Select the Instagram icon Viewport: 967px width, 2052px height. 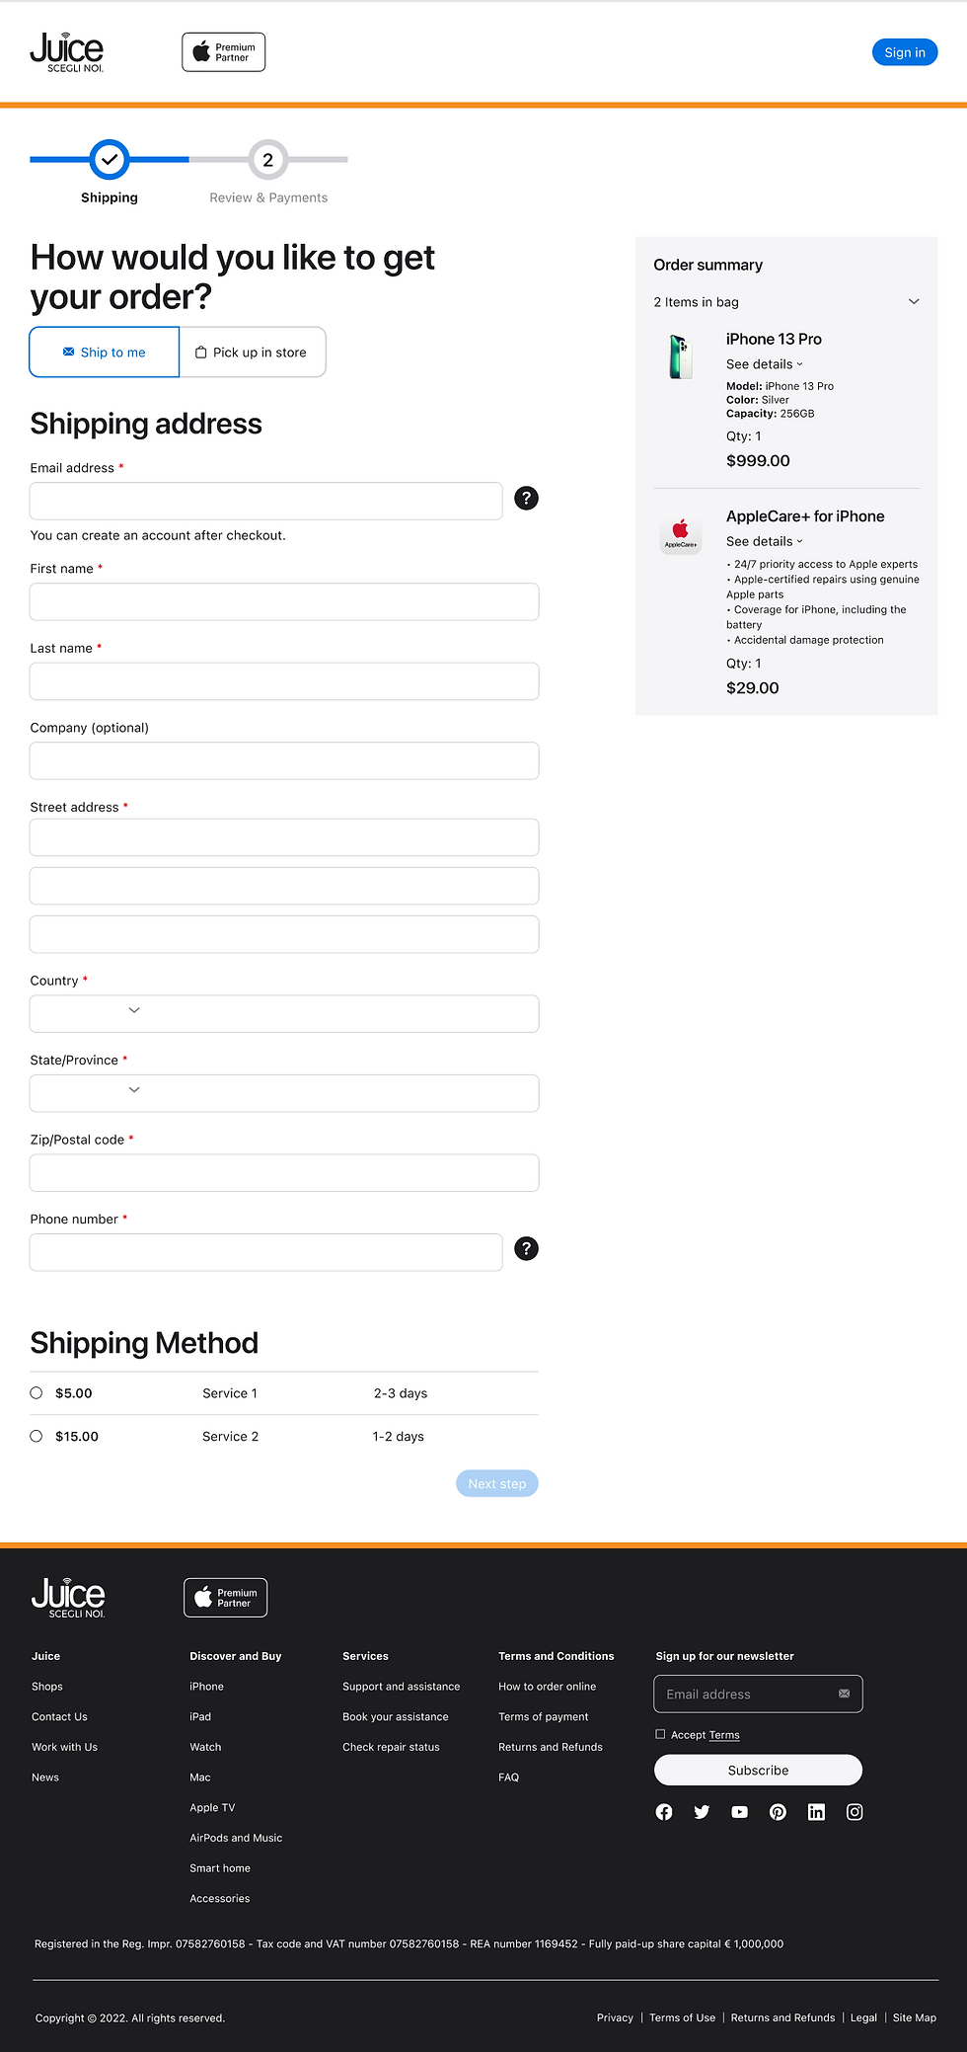(x=855, y=1812)
